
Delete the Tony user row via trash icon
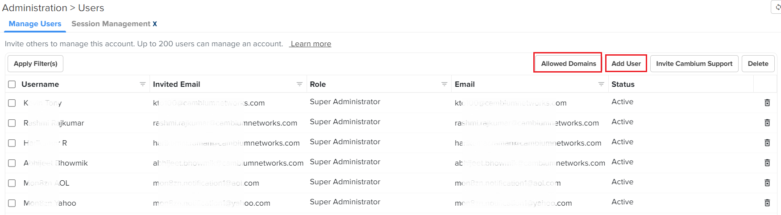(x=767, y=103)
